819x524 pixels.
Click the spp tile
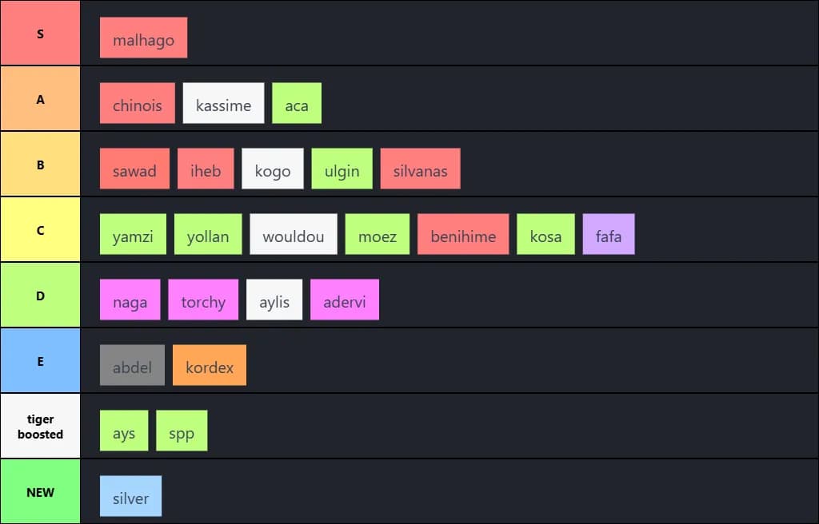(x=182, y=431)
